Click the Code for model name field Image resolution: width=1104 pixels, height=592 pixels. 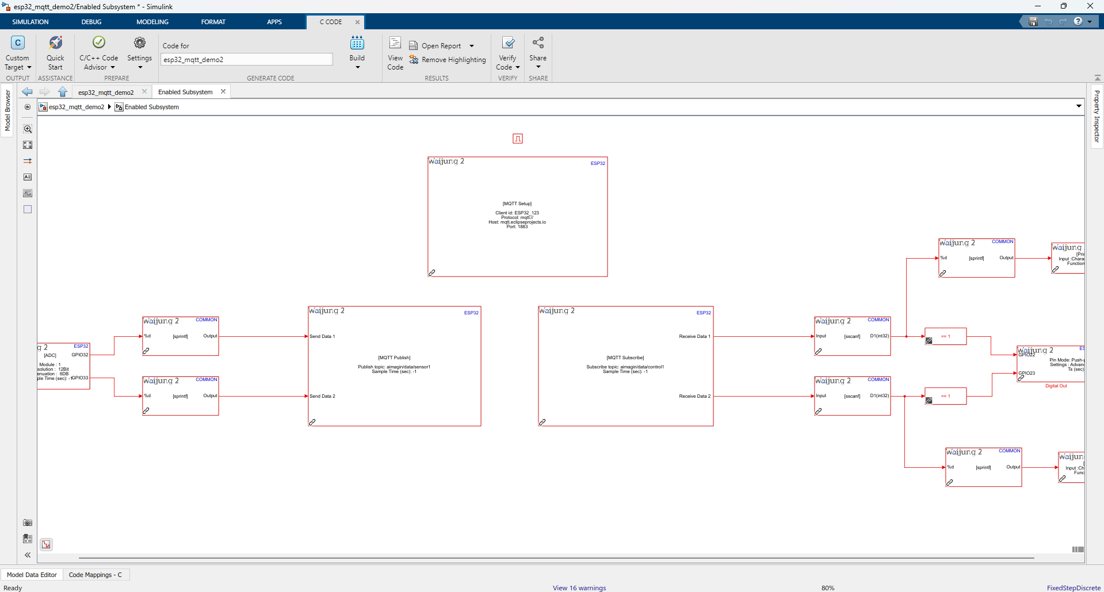point(246,59)
